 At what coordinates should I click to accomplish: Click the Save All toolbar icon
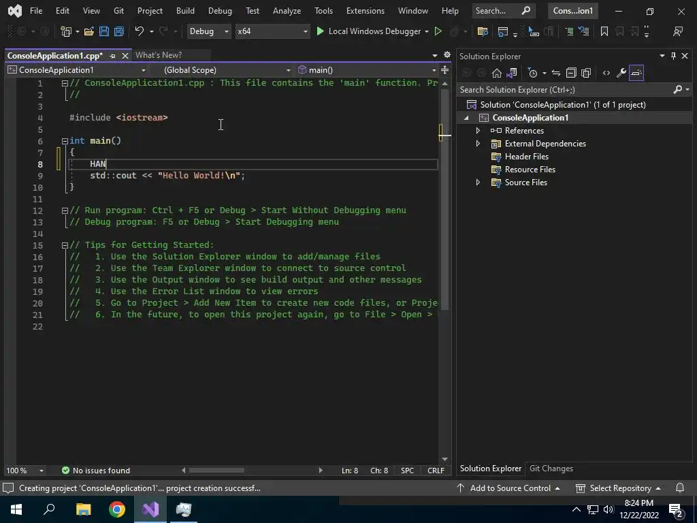point(118,31)
